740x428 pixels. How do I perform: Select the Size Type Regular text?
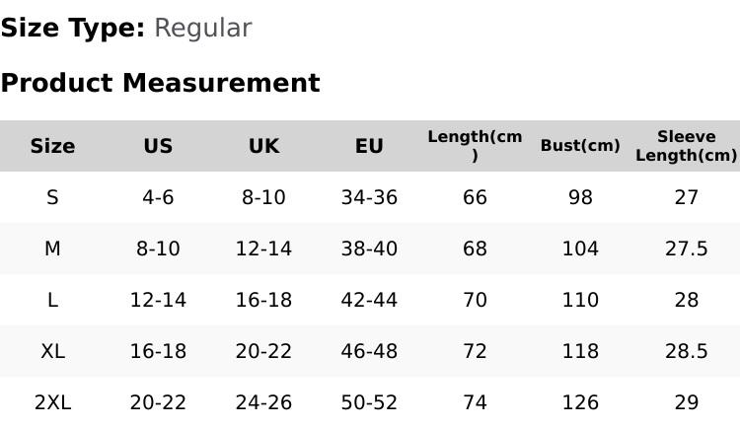203,29
